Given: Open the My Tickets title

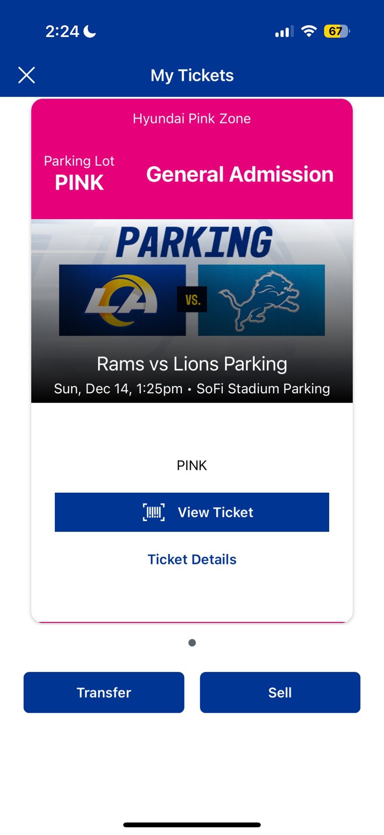Looking at the screenshot, I should click(192, 75).
